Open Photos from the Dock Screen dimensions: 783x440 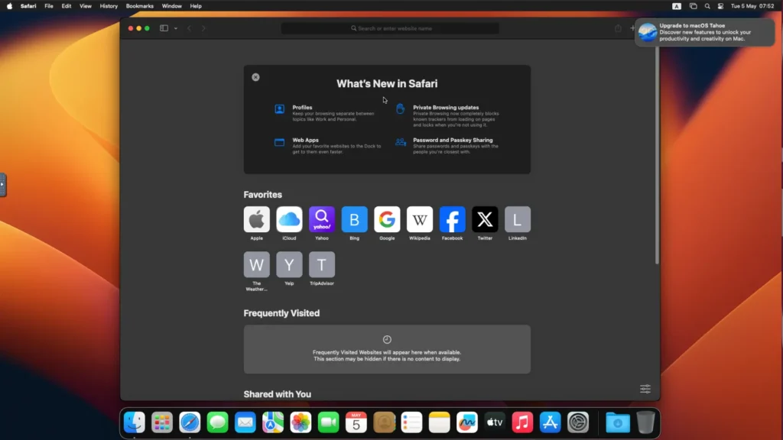301,422
